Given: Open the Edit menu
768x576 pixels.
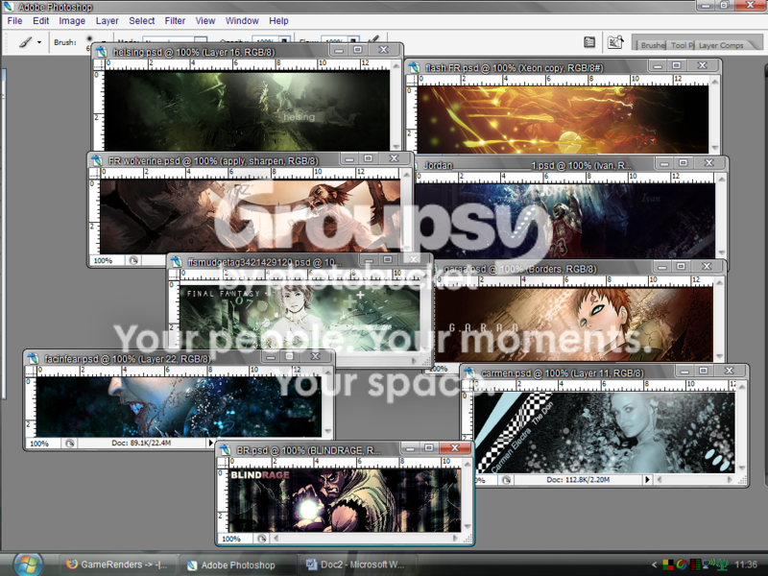Looking at the screenshot, I should (x=40, y=20).
